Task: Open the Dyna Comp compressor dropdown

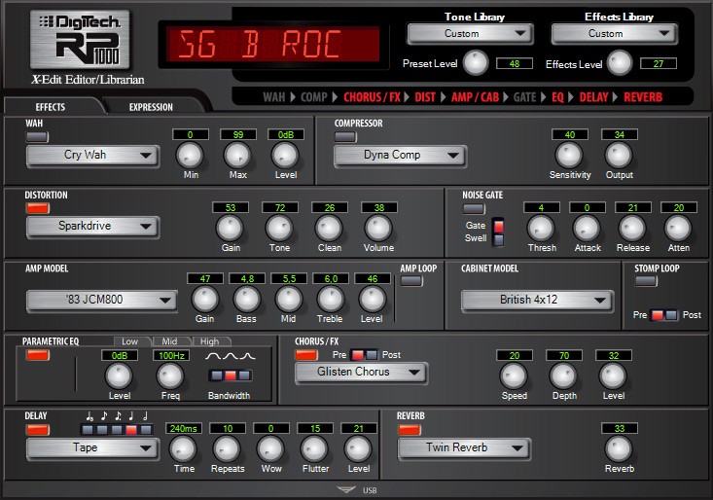Action: click(400, 156)
